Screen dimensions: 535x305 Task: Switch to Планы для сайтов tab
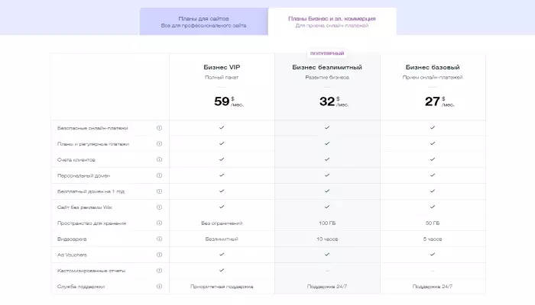click(204, 21)
